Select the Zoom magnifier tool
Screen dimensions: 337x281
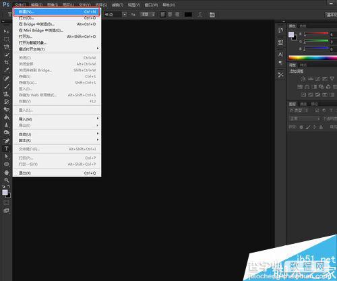(6, 180)
